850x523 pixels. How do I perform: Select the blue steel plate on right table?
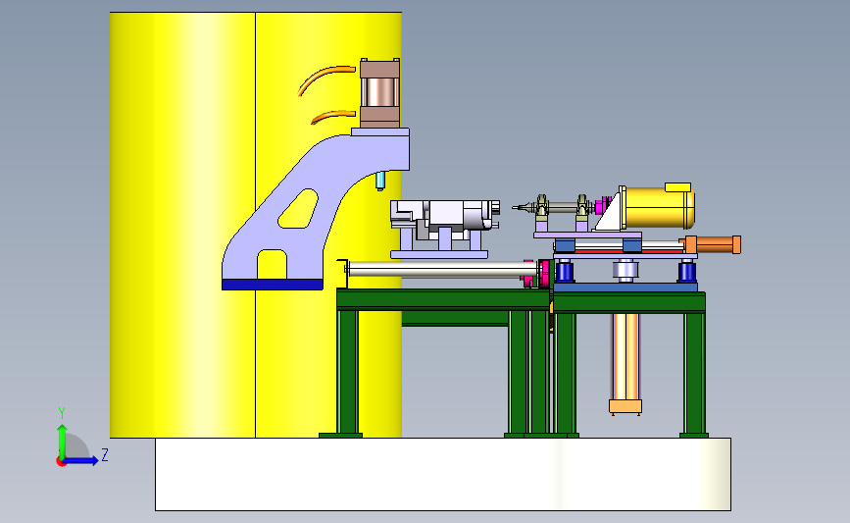tap(625, 287)
